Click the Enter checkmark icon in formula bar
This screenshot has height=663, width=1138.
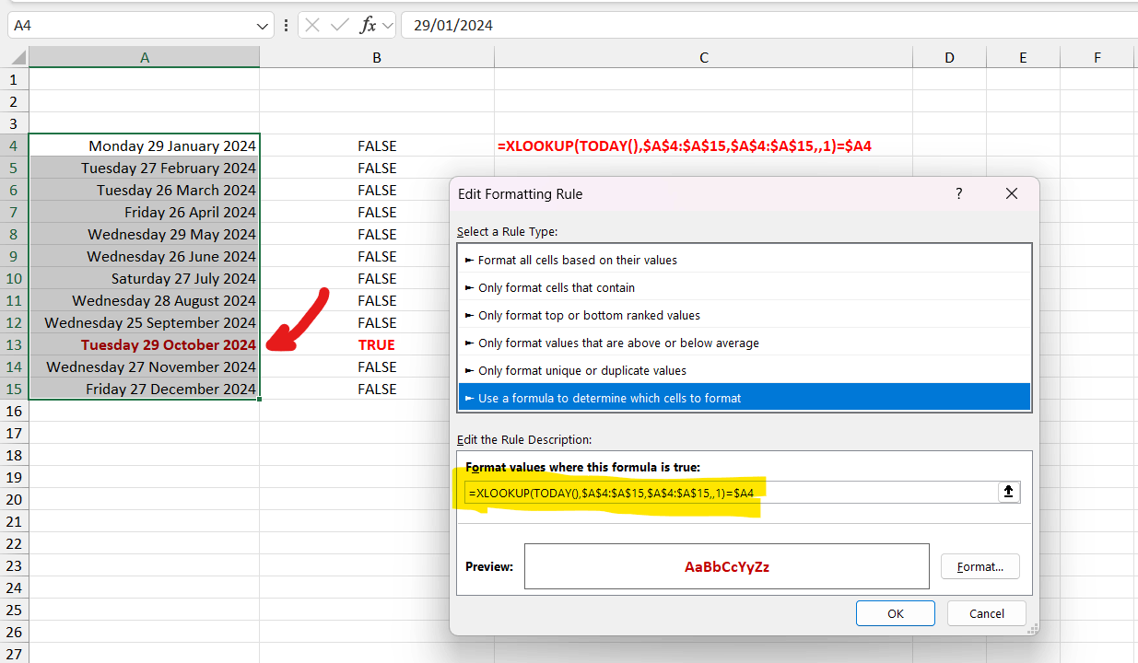tap(340, 26)
